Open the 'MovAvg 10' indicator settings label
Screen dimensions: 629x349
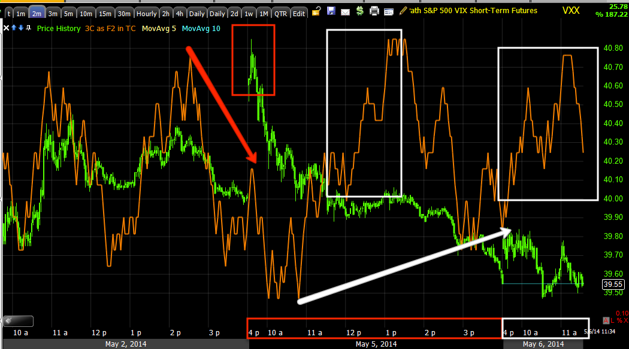[201, 29]
